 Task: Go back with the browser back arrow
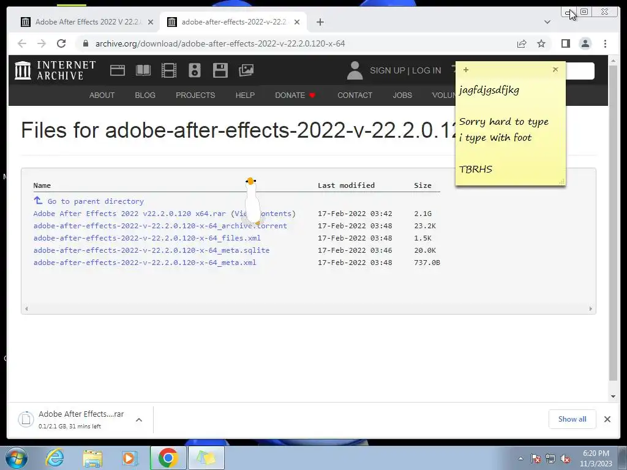coord(22,43)
